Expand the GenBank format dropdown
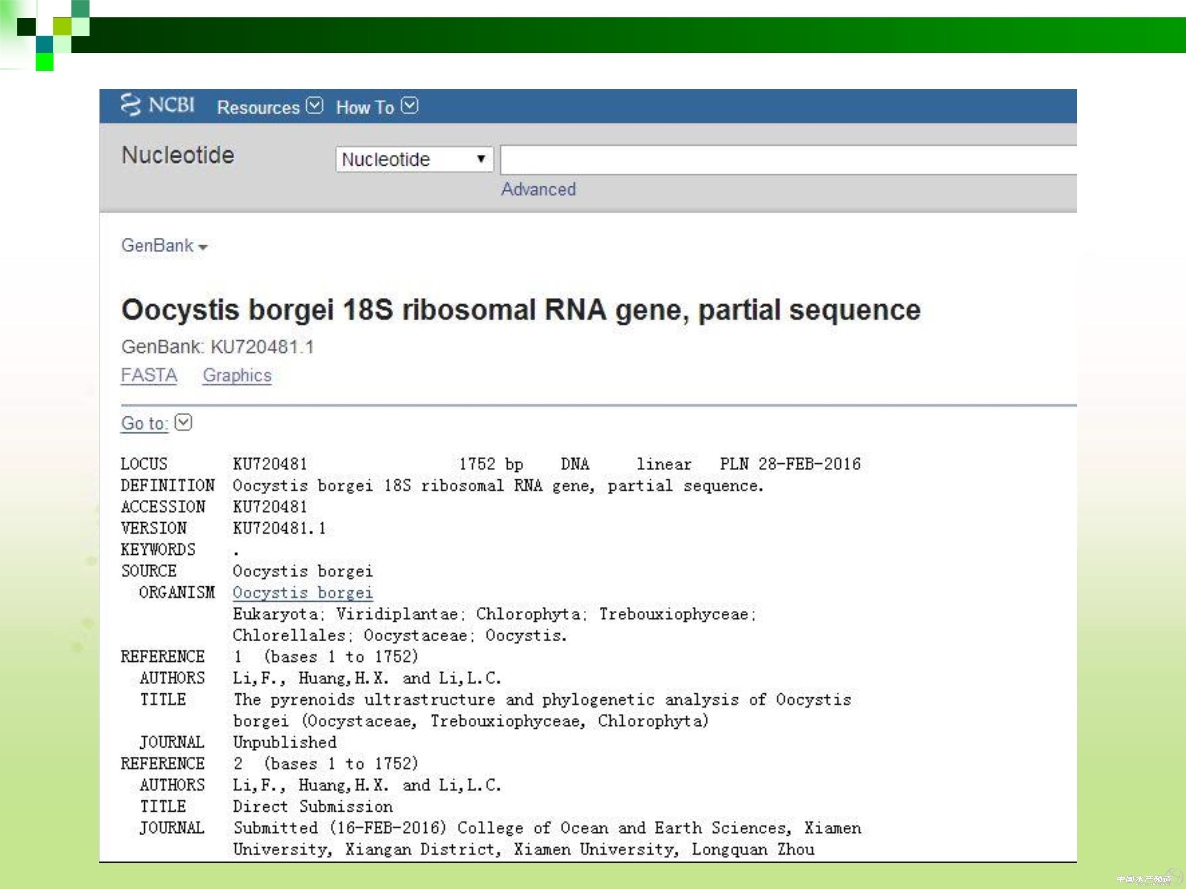The height and width of the screenshot is (889, 1186). [158, 245]
